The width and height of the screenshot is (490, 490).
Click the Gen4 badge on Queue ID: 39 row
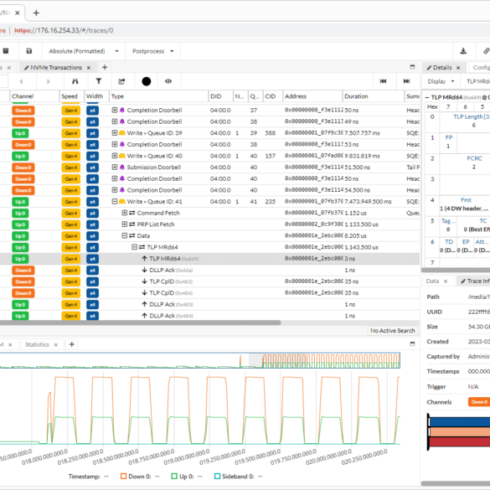[71, 133]
